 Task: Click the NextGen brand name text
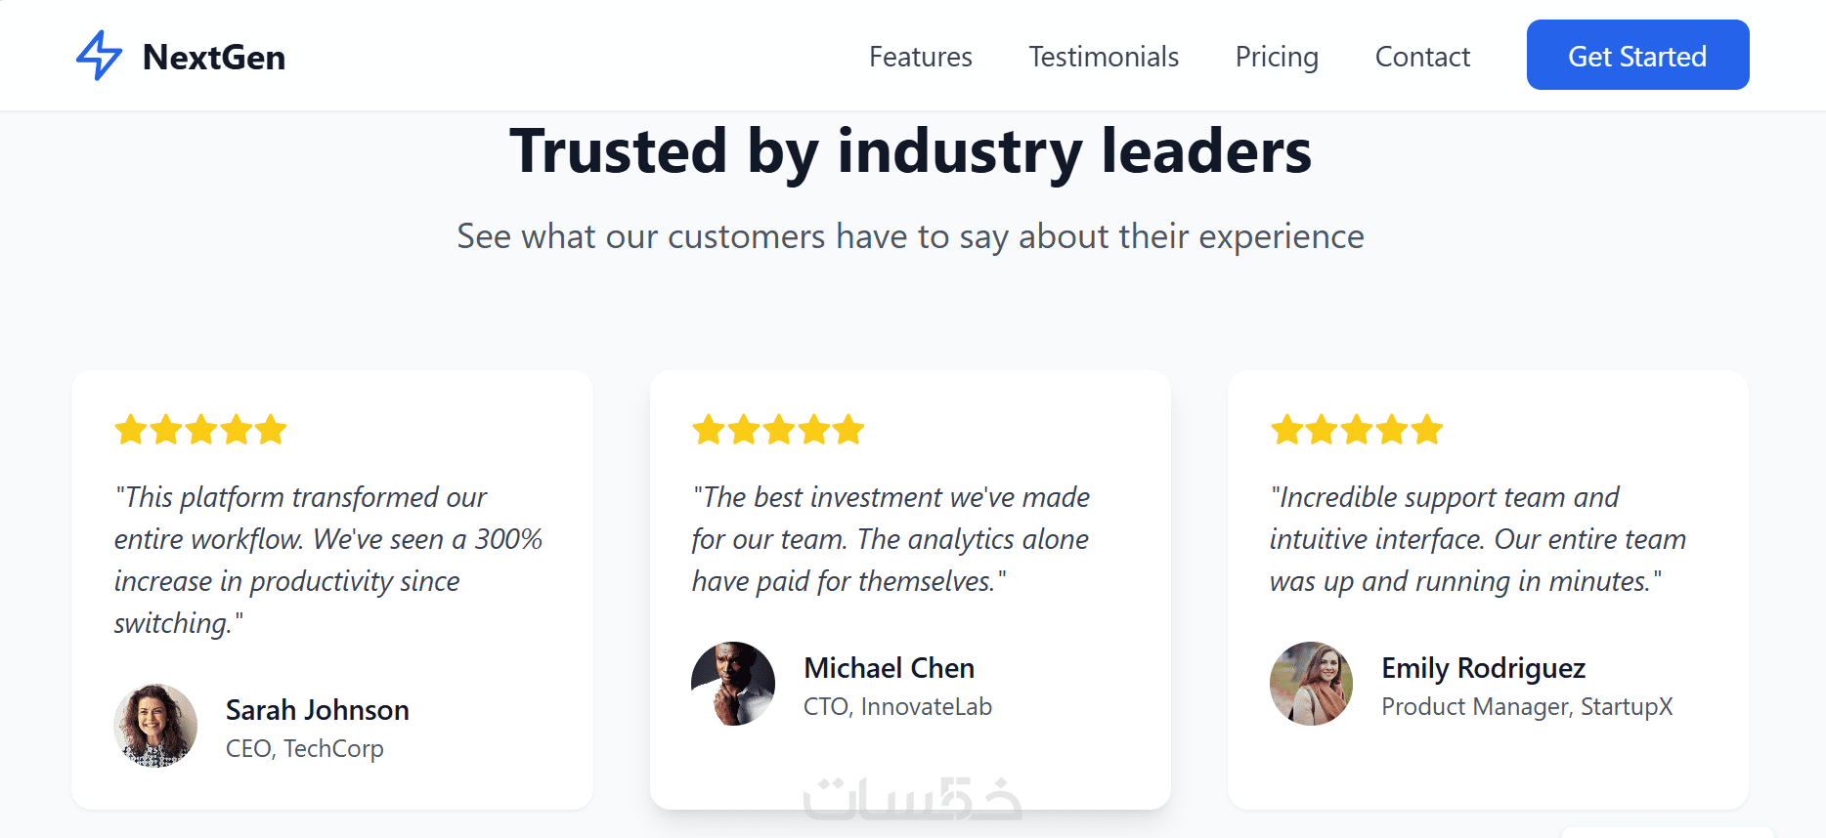(x=214, y=58)
